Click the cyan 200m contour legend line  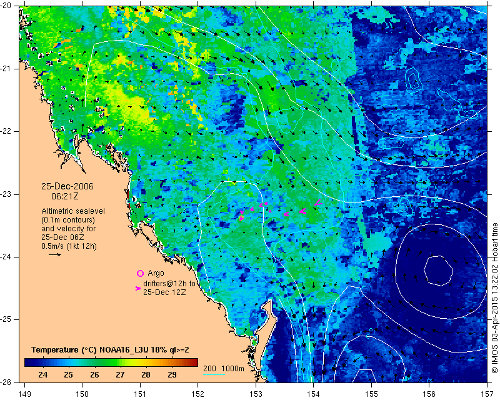coord(214,374)
